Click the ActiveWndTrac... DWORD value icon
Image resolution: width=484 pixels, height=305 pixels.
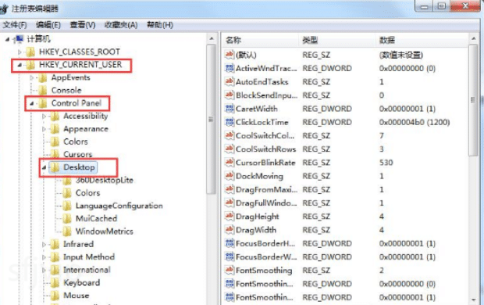230,68
